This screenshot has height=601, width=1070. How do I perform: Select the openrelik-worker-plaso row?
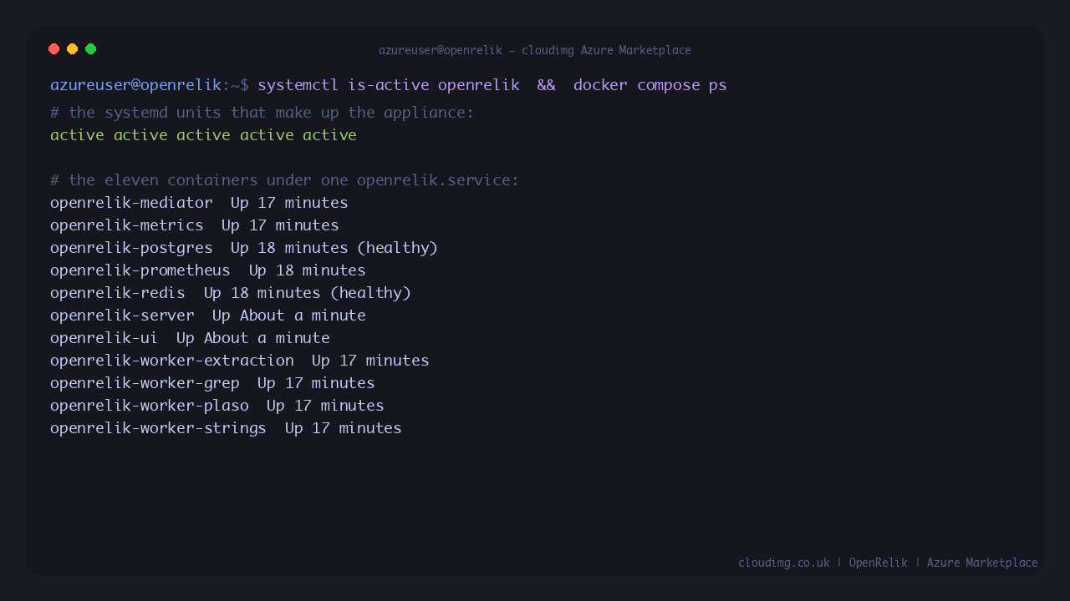point(217,406)
